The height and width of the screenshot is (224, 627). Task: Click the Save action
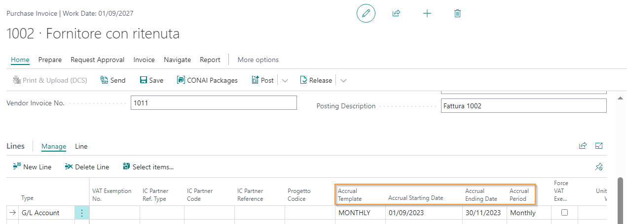(x=151, y=80)
